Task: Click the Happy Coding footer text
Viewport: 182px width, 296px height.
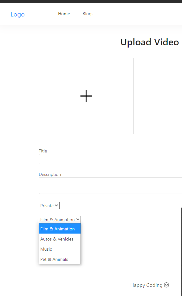Action: [146, 285]
